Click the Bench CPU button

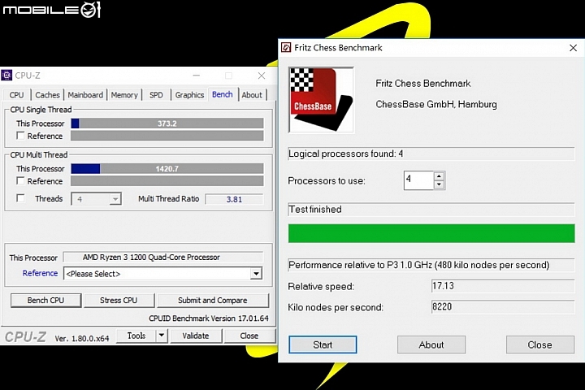click(x=45, y=301)
